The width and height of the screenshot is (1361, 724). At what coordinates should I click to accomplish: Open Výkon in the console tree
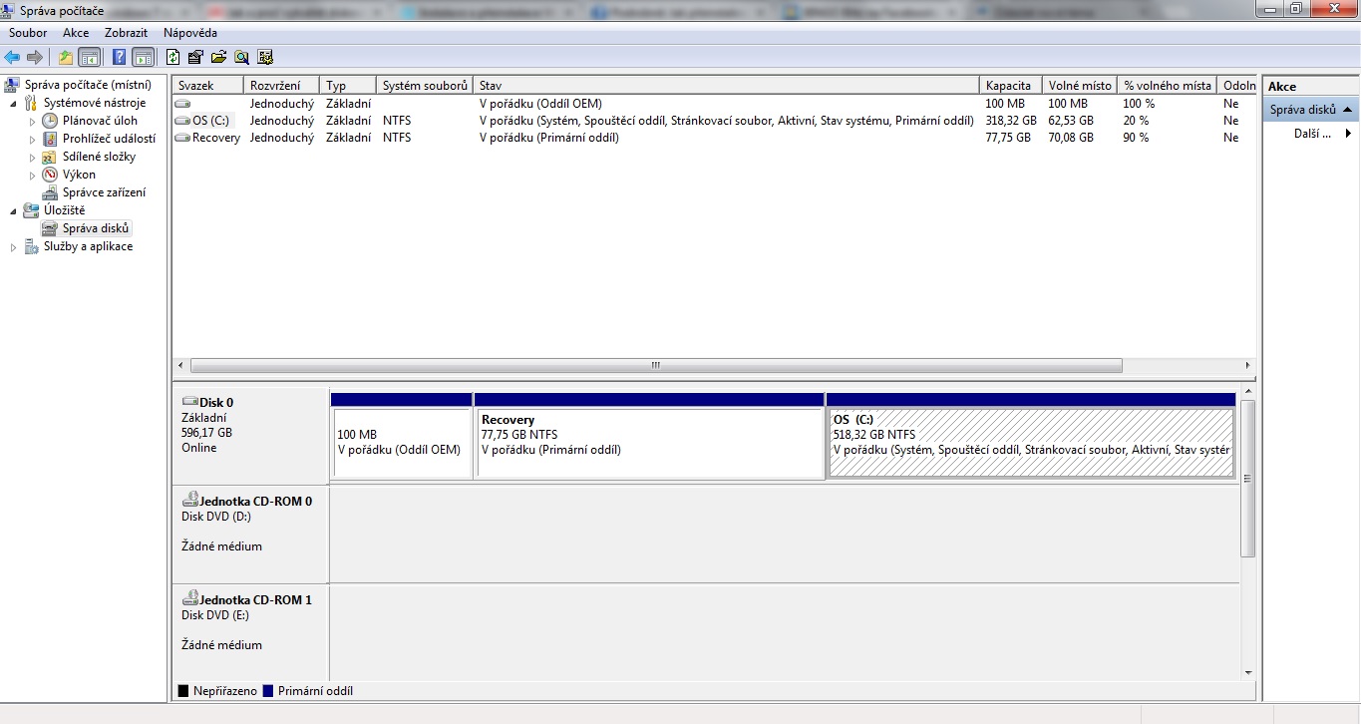[x=79, y=175]
